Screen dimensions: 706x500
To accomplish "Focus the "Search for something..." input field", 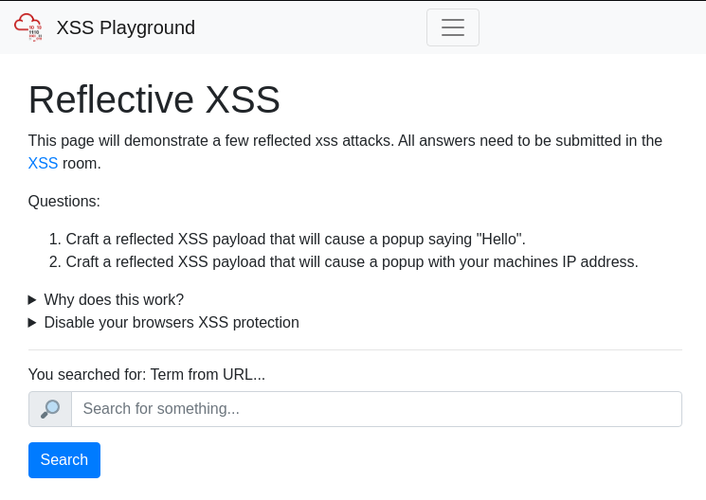I will (x=376, y=409).
